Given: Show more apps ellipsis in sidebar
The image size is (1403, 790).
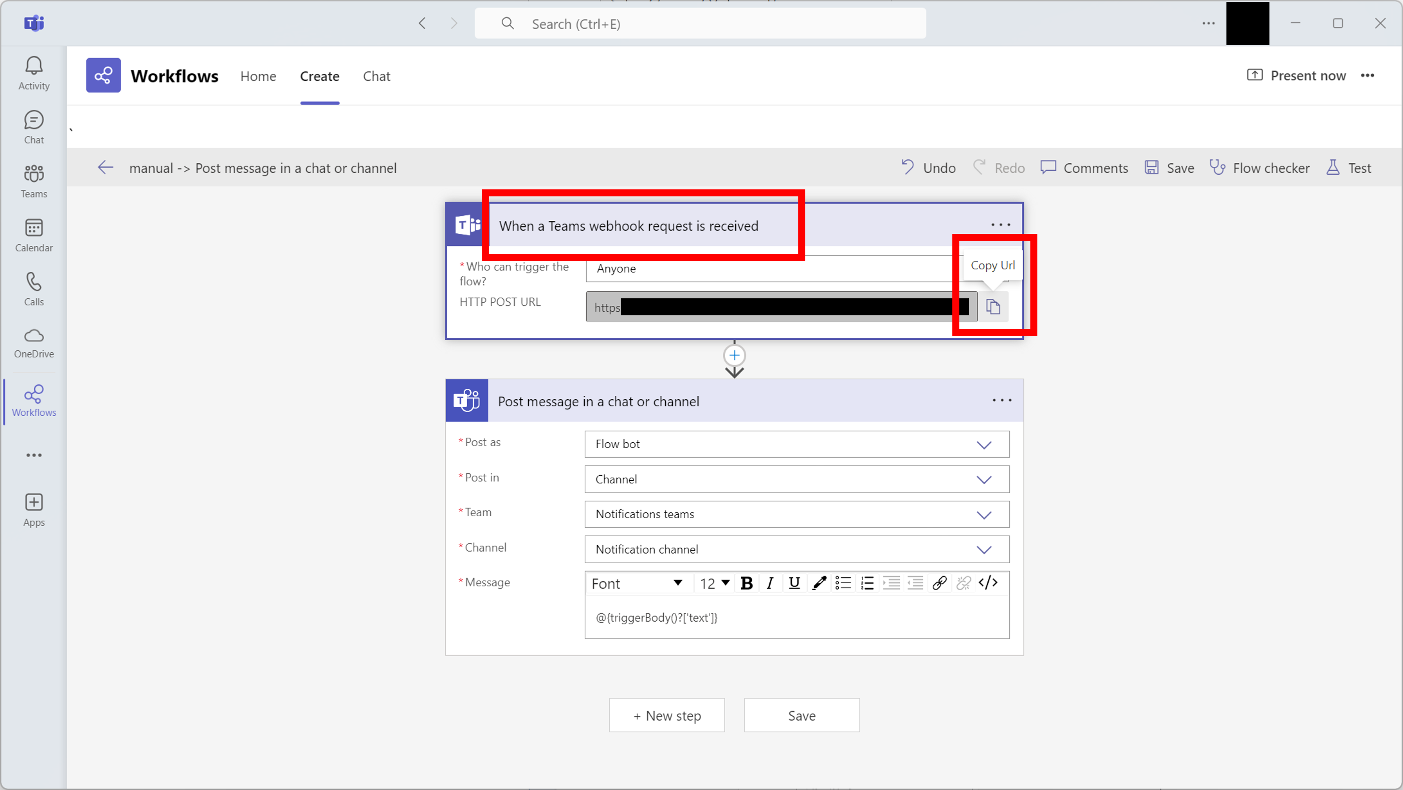Looking at the screenshot, I should click(x=34, y=455).
